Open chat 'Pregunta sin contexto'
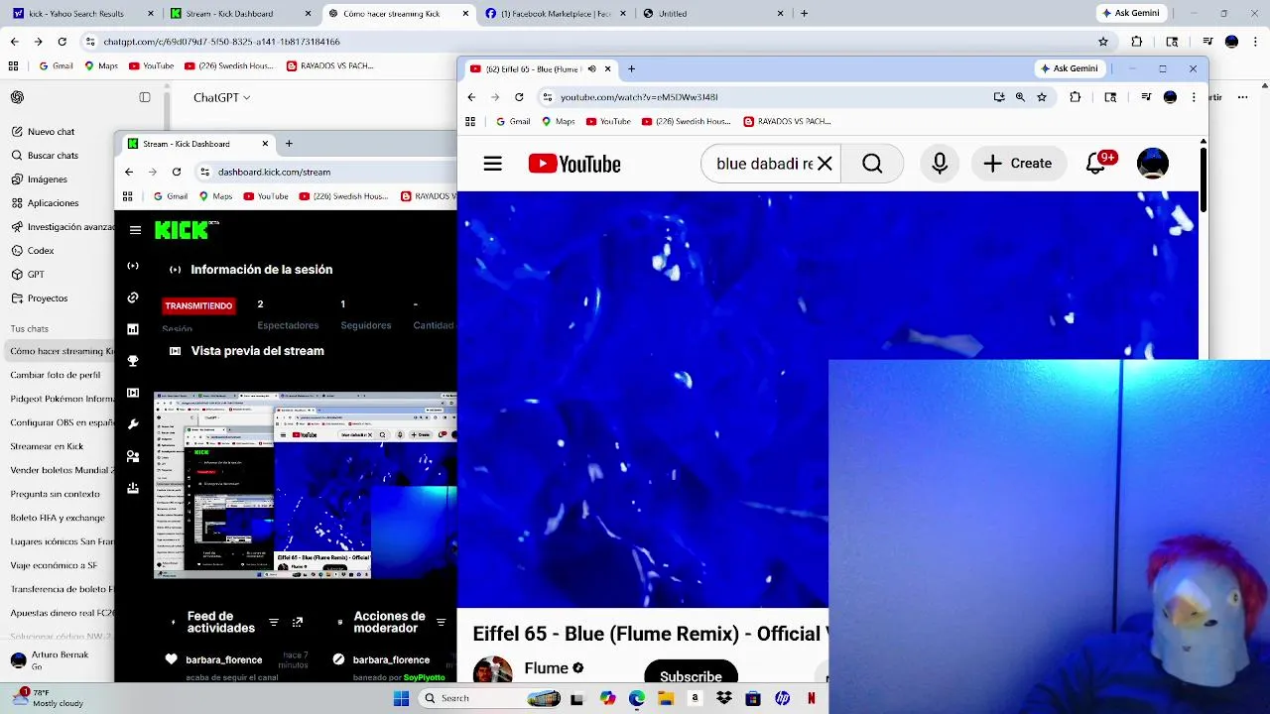Screen dimensions: 1270x714 (55, 494)
